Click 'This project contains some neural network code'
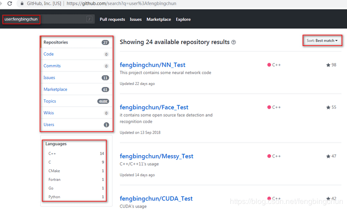This screenshot has height=210, width=347. (x=166, y=73)
